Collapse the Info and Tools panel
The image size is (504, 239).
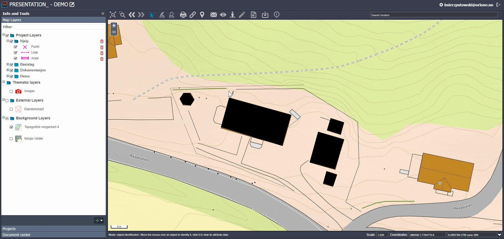[x=103, y=14]
